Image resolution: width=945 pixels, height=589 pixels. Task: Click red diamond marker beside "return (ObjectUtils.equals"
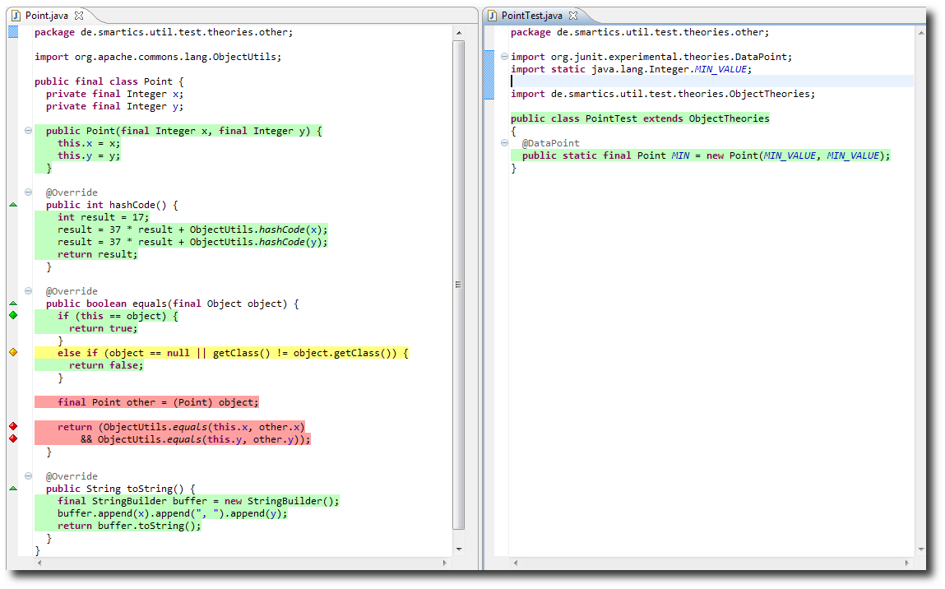pyautogui.click(x=13, y=426)
